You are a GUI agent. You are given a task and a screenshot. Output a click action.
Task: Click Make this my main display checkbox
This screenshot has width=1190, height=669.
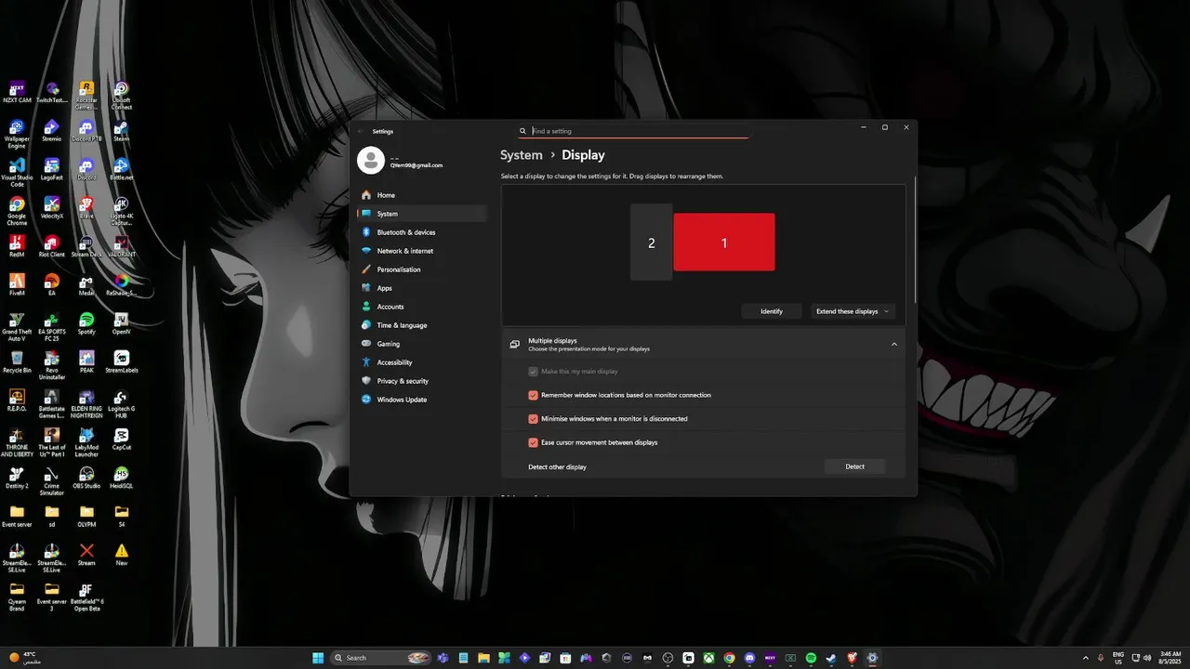[534, 372]
